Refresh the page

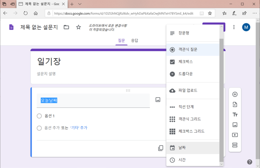(26, 13)
